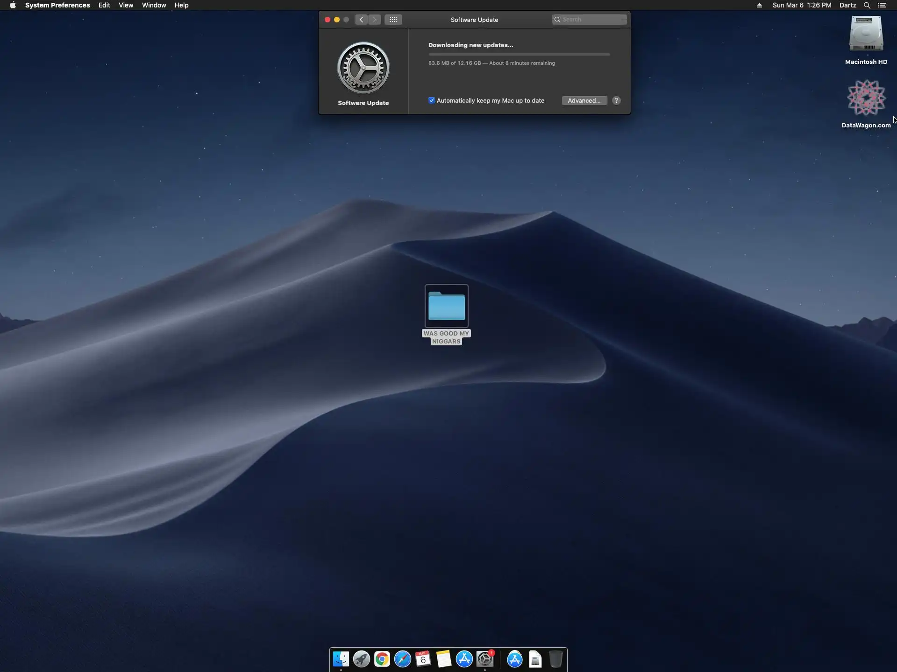Open Finder from the dock
This screenshot has height=672, width=897.
tap(341, 659)
